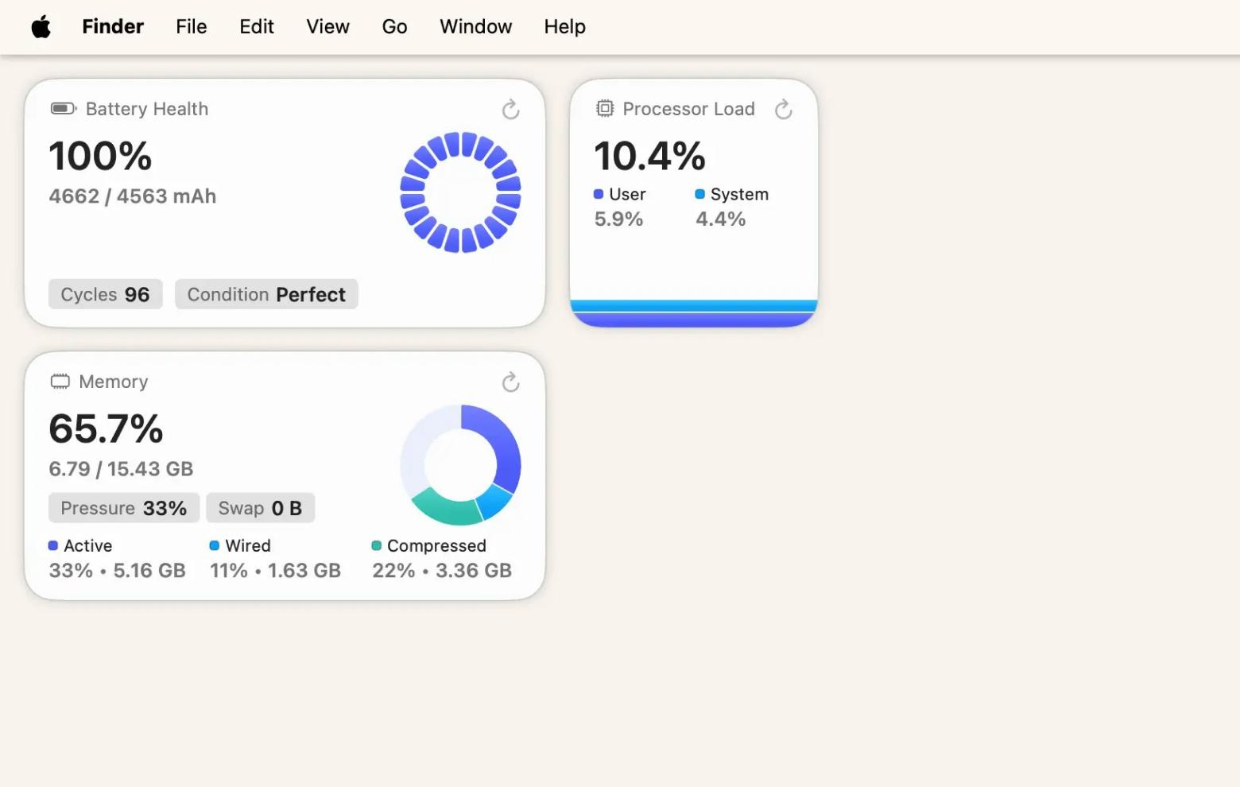Open the Edit menu
The width and height of the screenshot is (1240, 787).
pos(257,27)
